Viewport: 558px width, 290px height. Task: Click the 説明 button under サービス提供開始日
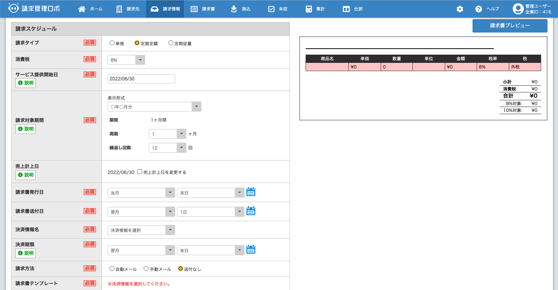point(25,83)
